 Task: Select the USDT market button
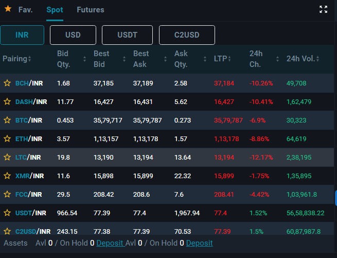(x=127, y=35)
